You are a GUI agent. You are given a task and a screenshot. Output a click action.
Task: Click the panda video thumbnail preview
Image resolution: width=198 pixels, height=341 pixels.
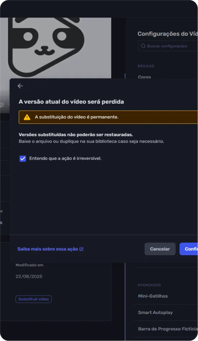coord(56,48)
